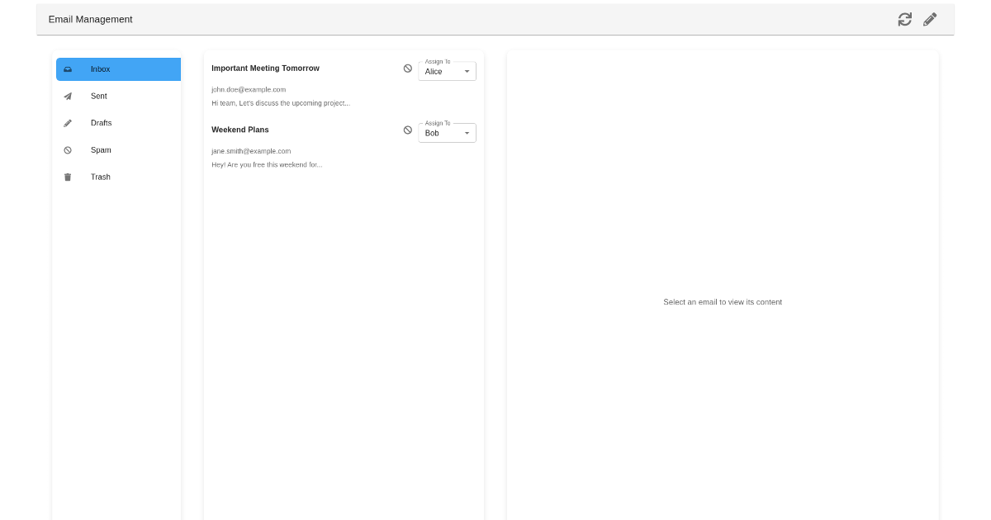Mark Important Meeting Tomorrow as spam
The width and height of the screenshot is (991, 520).
point(407,69)
